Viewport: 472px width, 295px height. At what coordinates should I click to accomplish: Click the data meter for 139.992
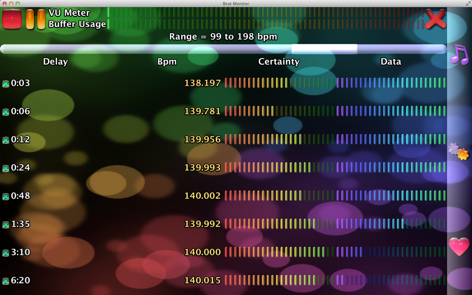(391, 224)
